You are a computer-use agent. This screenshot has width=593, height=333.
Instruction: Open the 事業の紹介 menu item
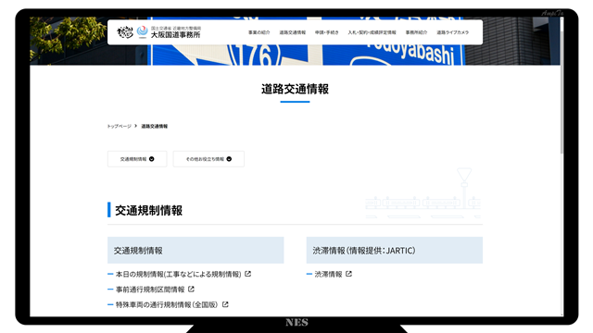click(x=259, y=32)
